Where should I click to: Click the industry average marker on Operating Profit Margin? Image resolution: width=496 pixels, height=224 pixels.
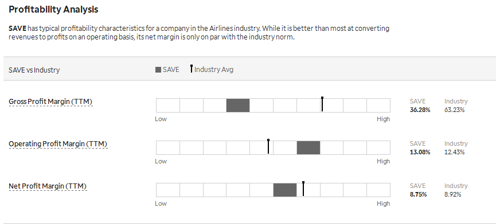[268, 146]
